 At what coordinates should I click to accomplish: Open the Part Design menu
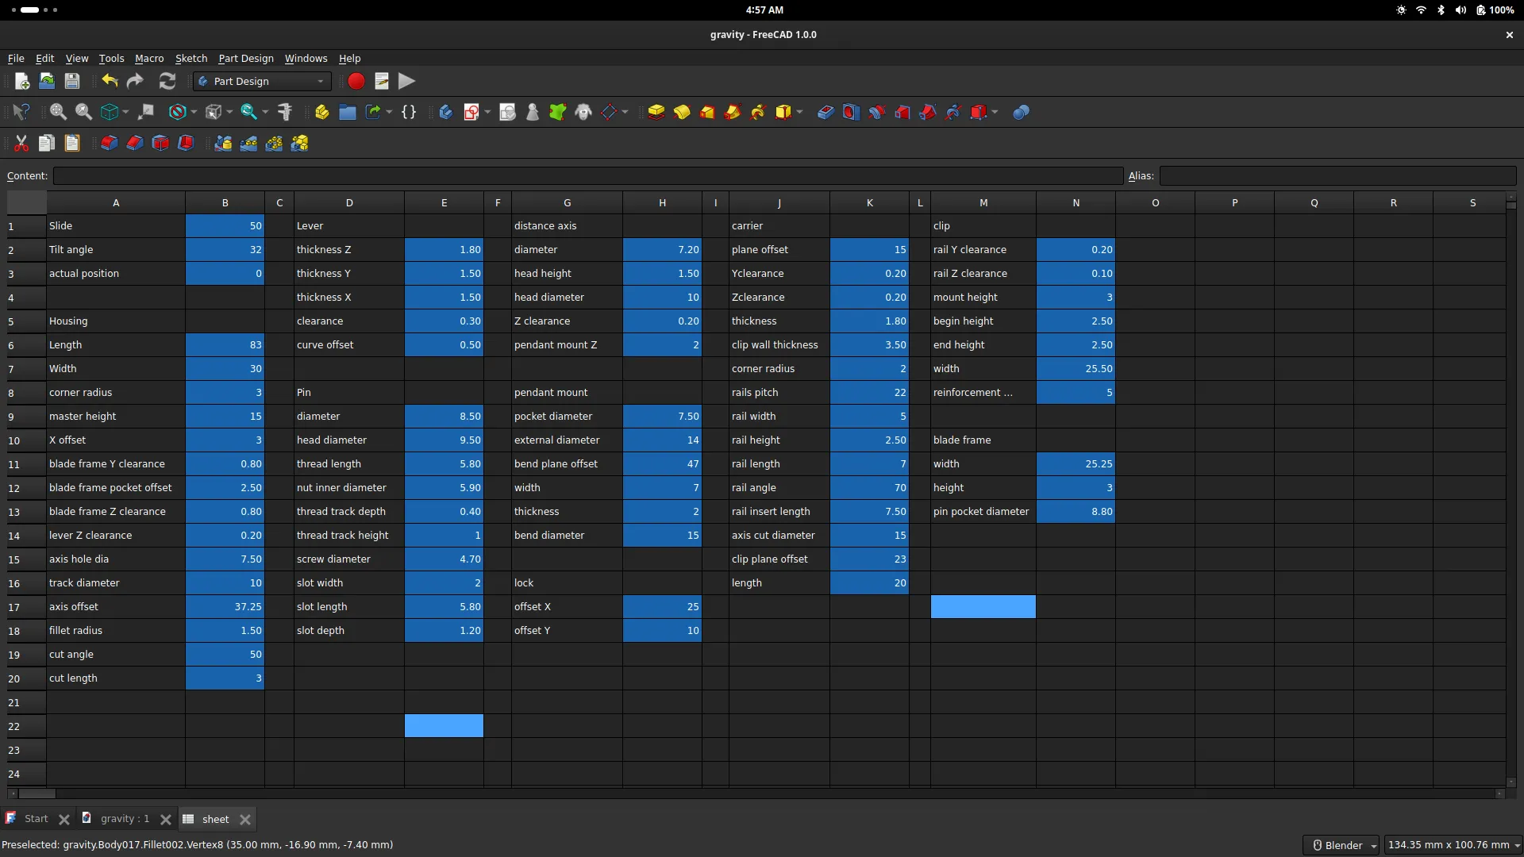point(246,58)
